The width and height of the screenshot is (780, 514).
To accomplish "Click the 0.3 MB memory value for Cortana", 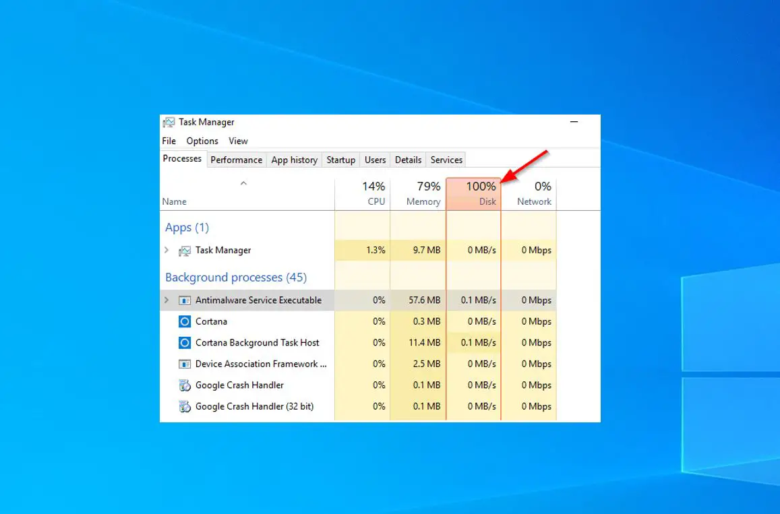I will [427, 321].
